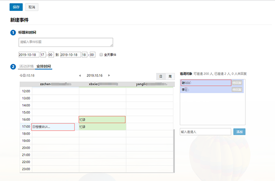The image size is (275, 181).
Task: Open the 安排时间 schedule time tab
Action: (x=44, y=66)
